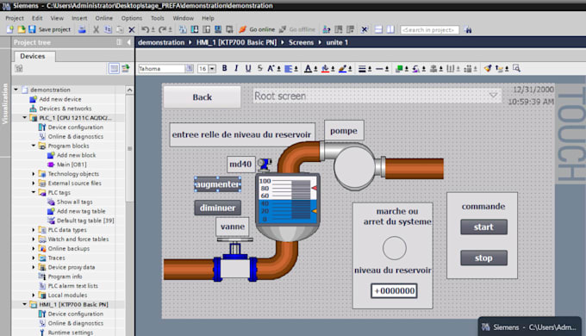Click the Open project icon

(22, 29)
